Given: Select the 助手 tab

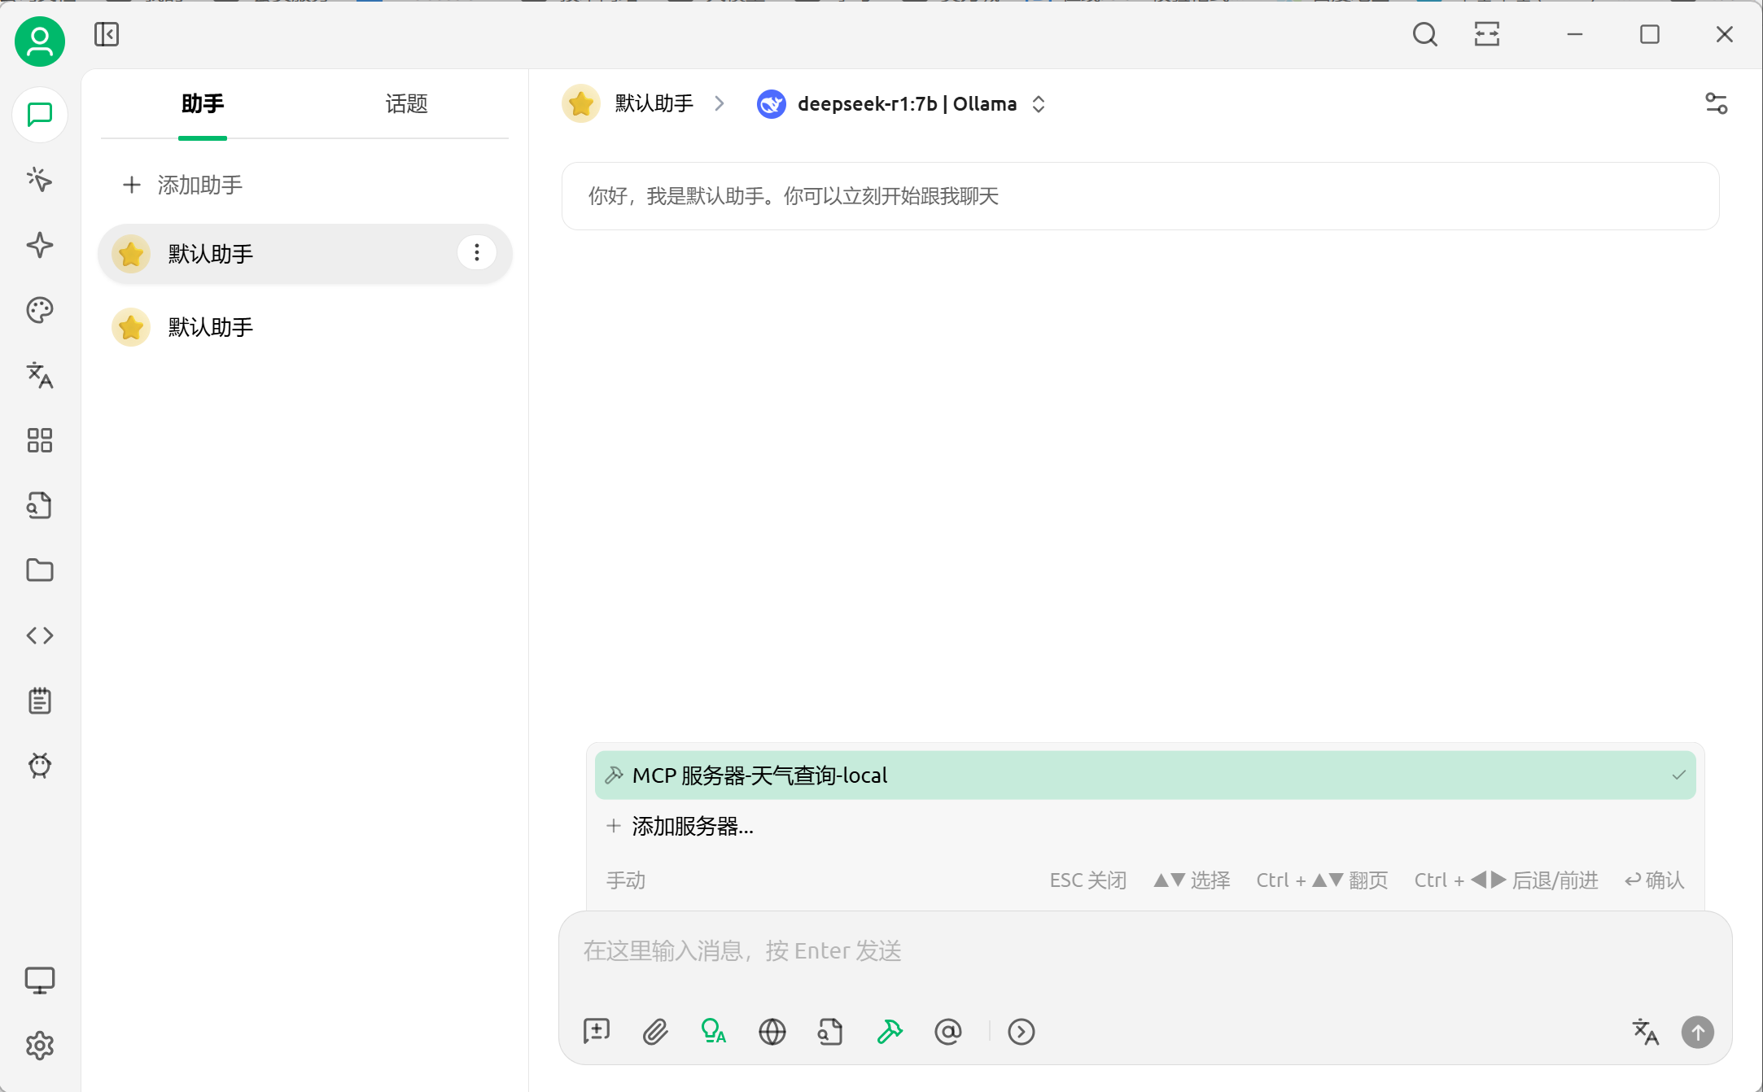Looking at the screenshot, I should coord(203,104).
